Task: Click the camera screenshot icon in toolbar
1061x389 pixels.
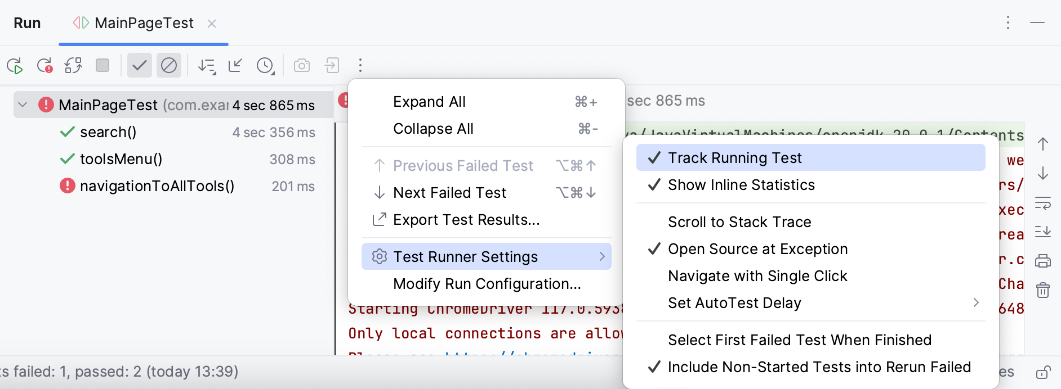Action: [302, 66]
